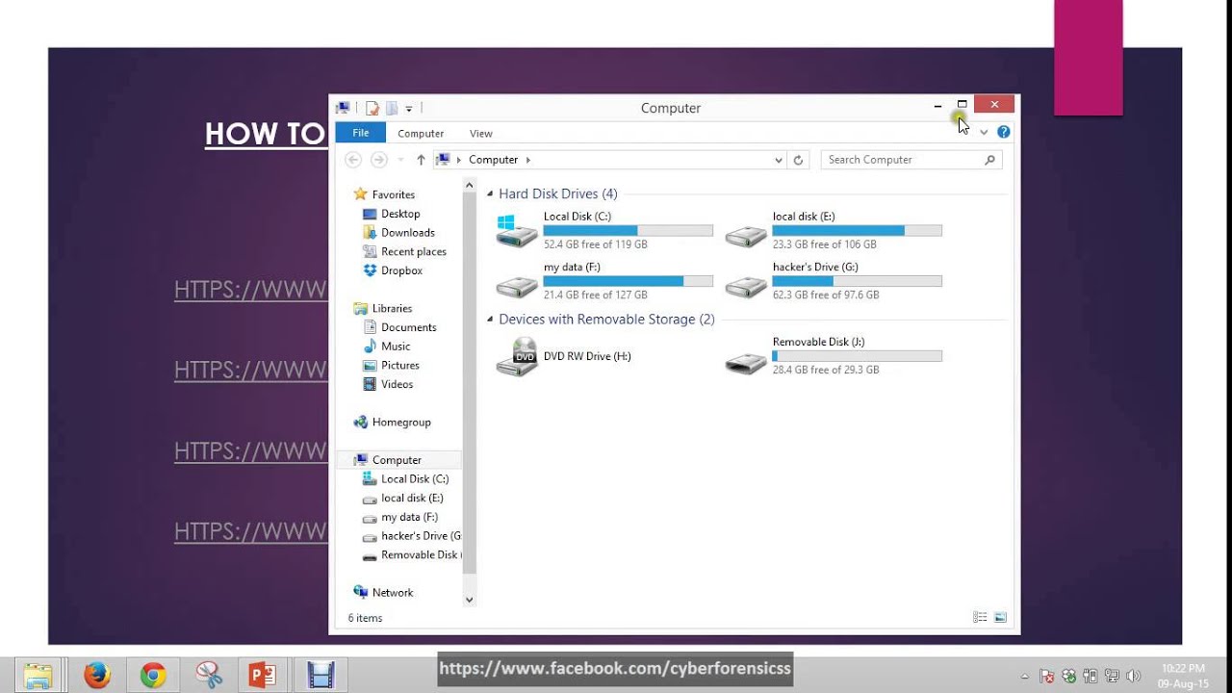
Task: Open File Explorer from the taskbar
Action: click(39, 675)
